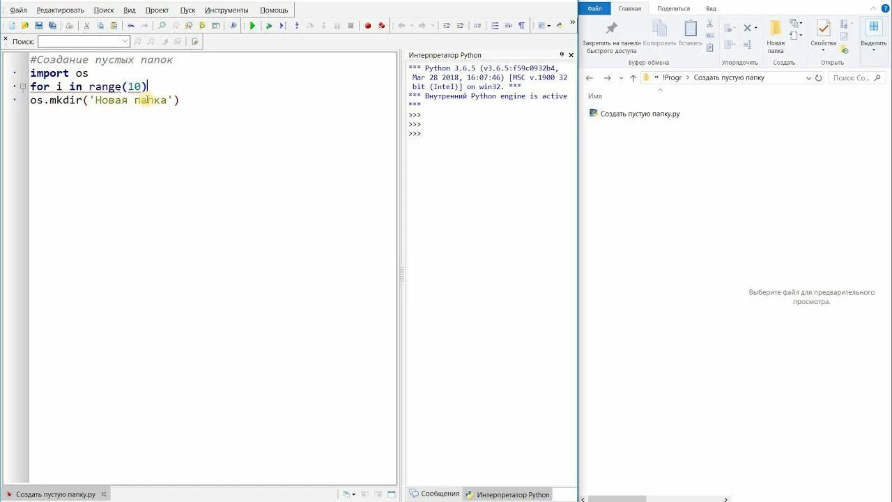Open the Инструменты menu
Screen dimensions: 892x502
point(226,10)
